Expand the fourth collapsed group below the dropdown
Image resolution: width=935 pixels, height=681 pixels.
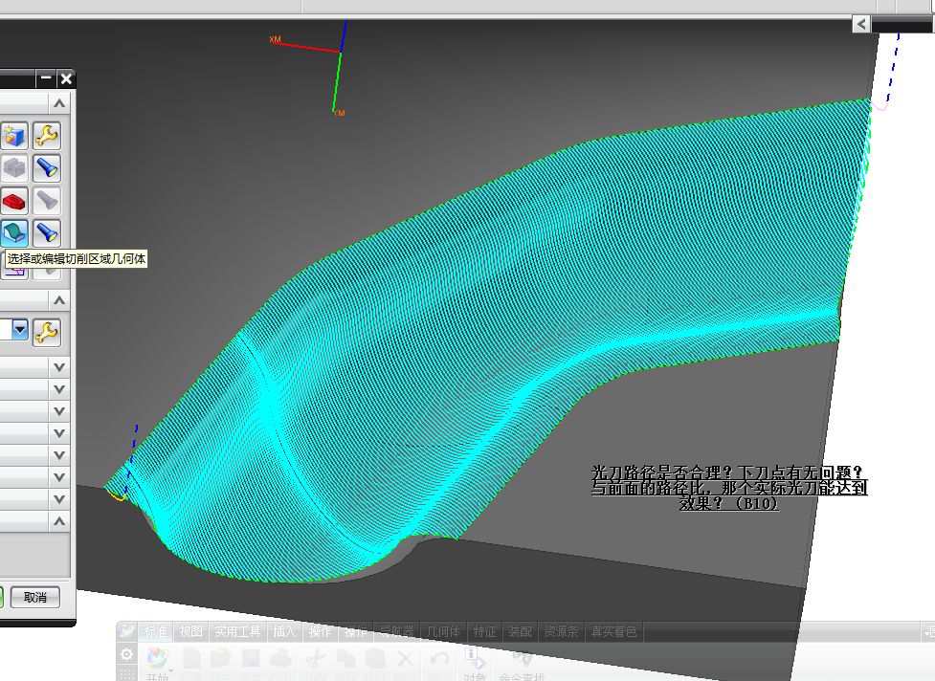(x=59, y=433)
